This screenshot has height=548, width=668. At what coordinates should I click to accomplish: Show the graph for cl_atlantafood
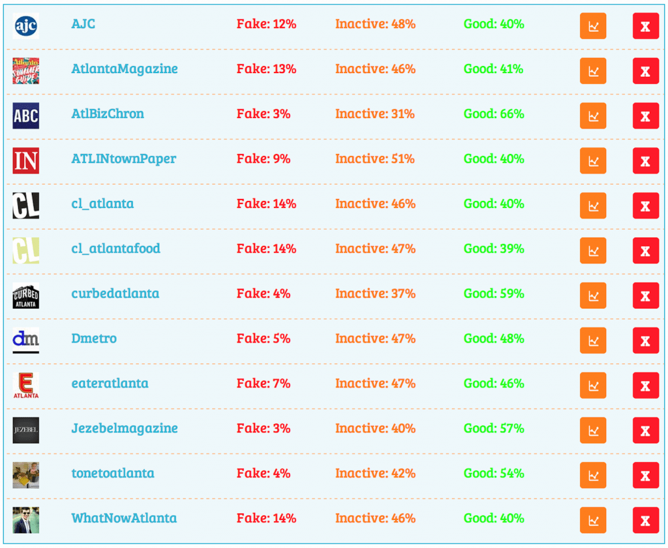pyautogui.click(x=593, y=251)
